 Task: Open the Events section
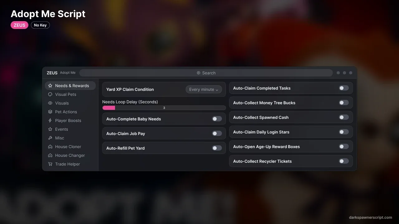coord(70,129)
